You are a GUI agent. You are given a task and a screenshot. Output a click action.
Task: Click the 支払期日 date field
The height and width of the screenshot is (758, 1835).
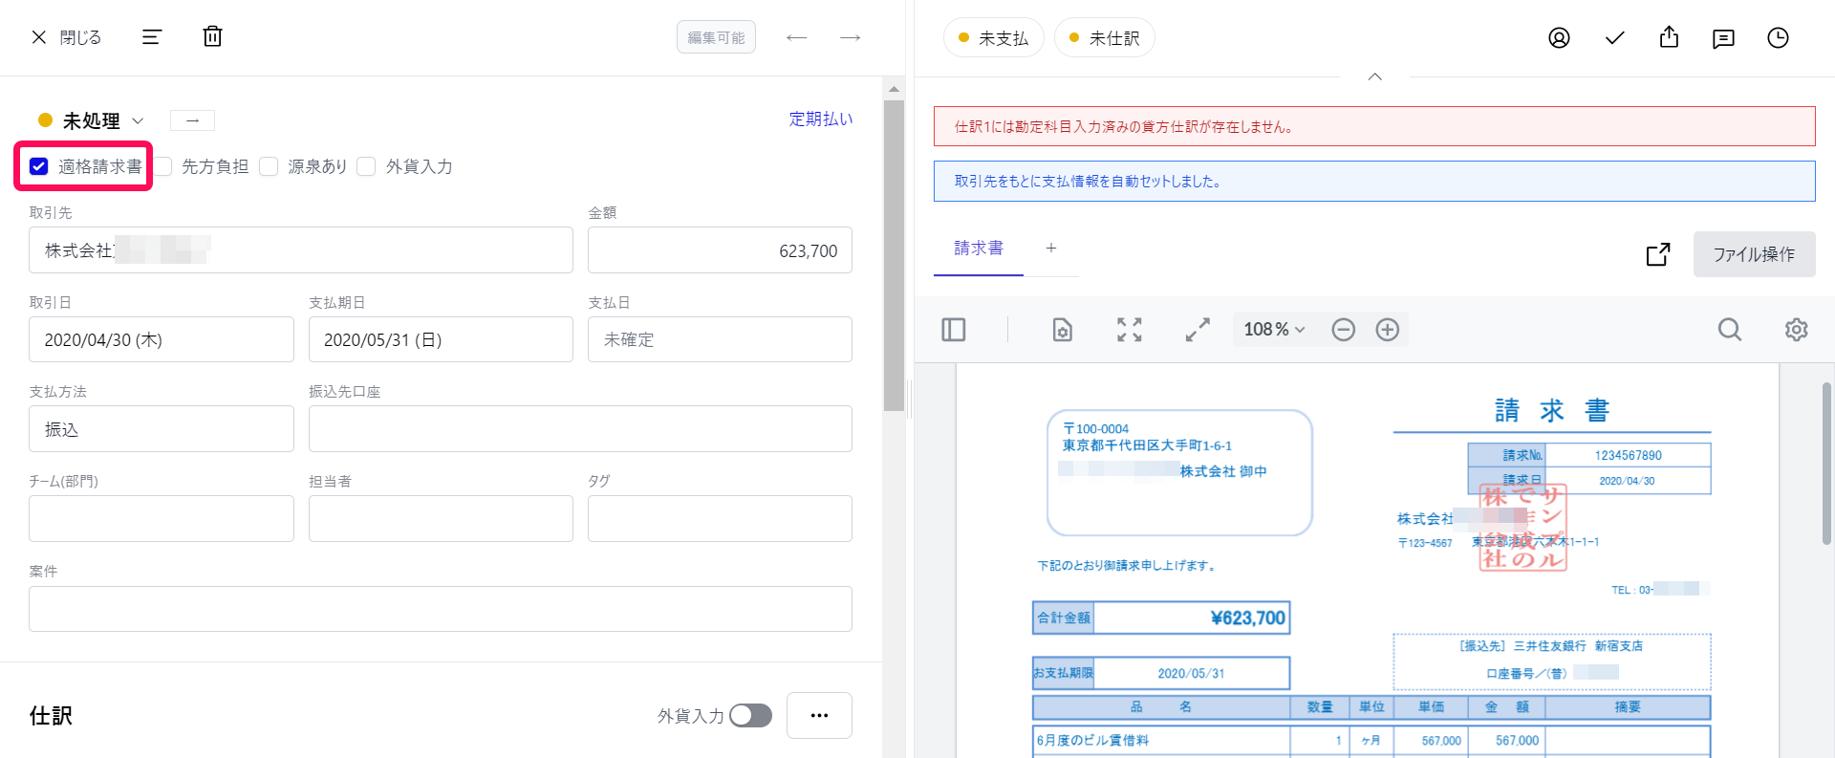441,339
